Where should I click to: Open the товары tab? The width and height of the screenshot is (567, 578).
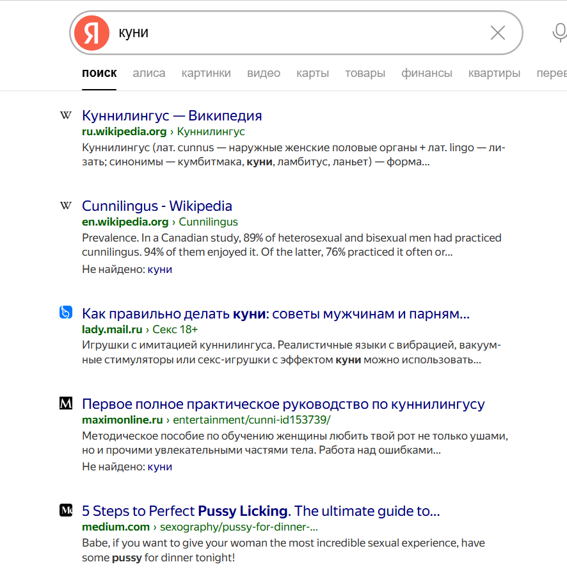[x=365, y=73]
